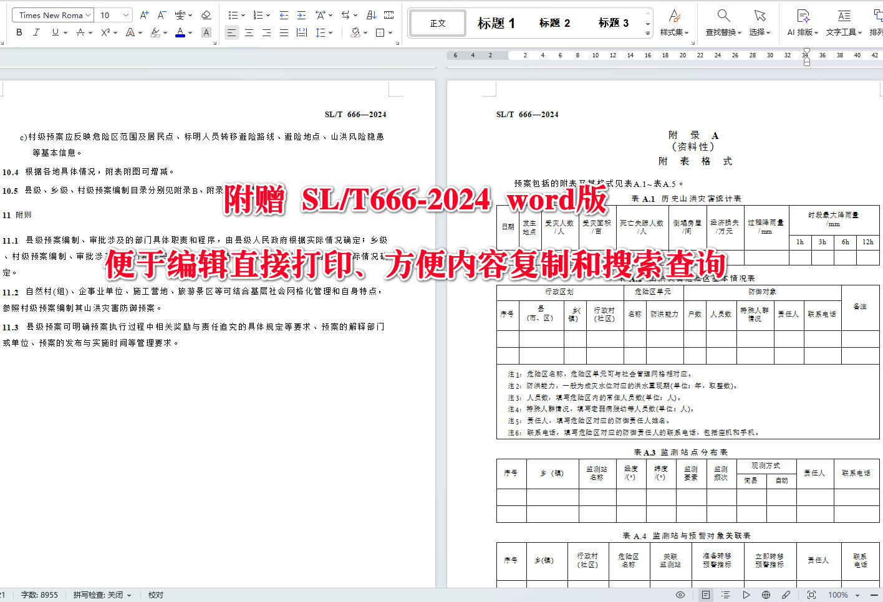Toggle bold formatting
883x602 pixels.
point(18,32)
